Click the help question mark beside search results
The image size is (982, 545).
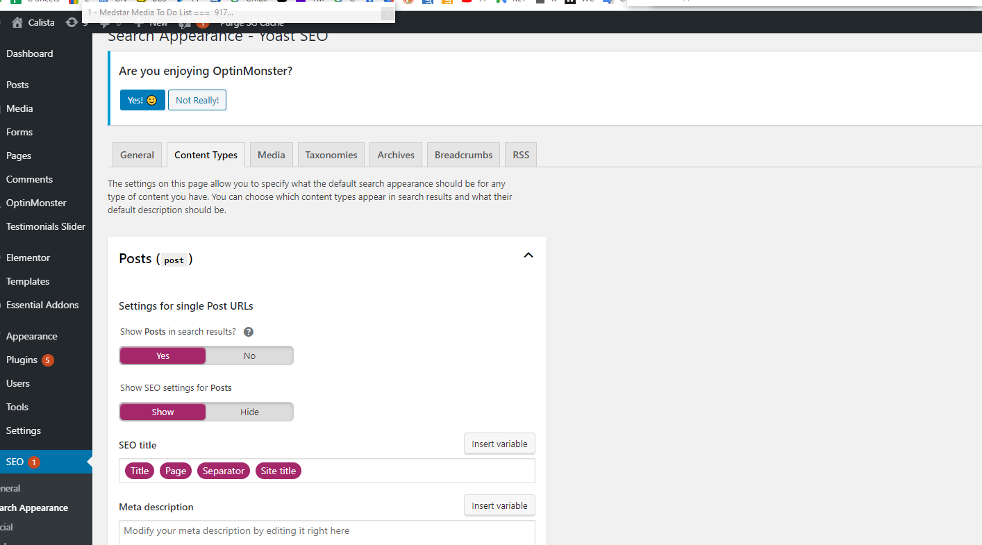pos(249,332)
